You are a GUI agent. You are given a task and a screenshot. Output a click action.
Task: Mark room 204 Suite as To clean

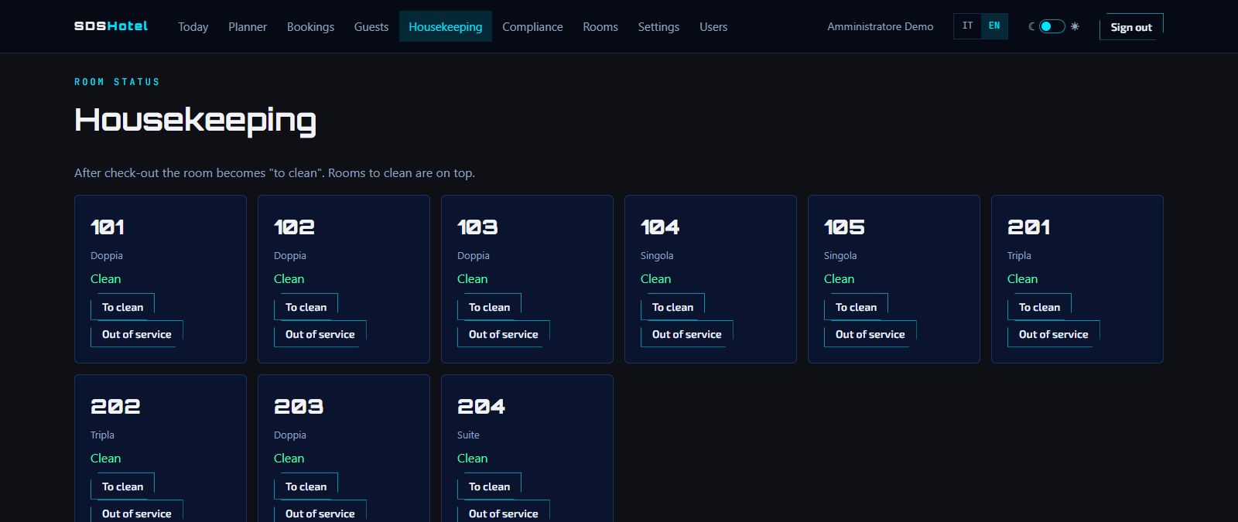point(489,486)
